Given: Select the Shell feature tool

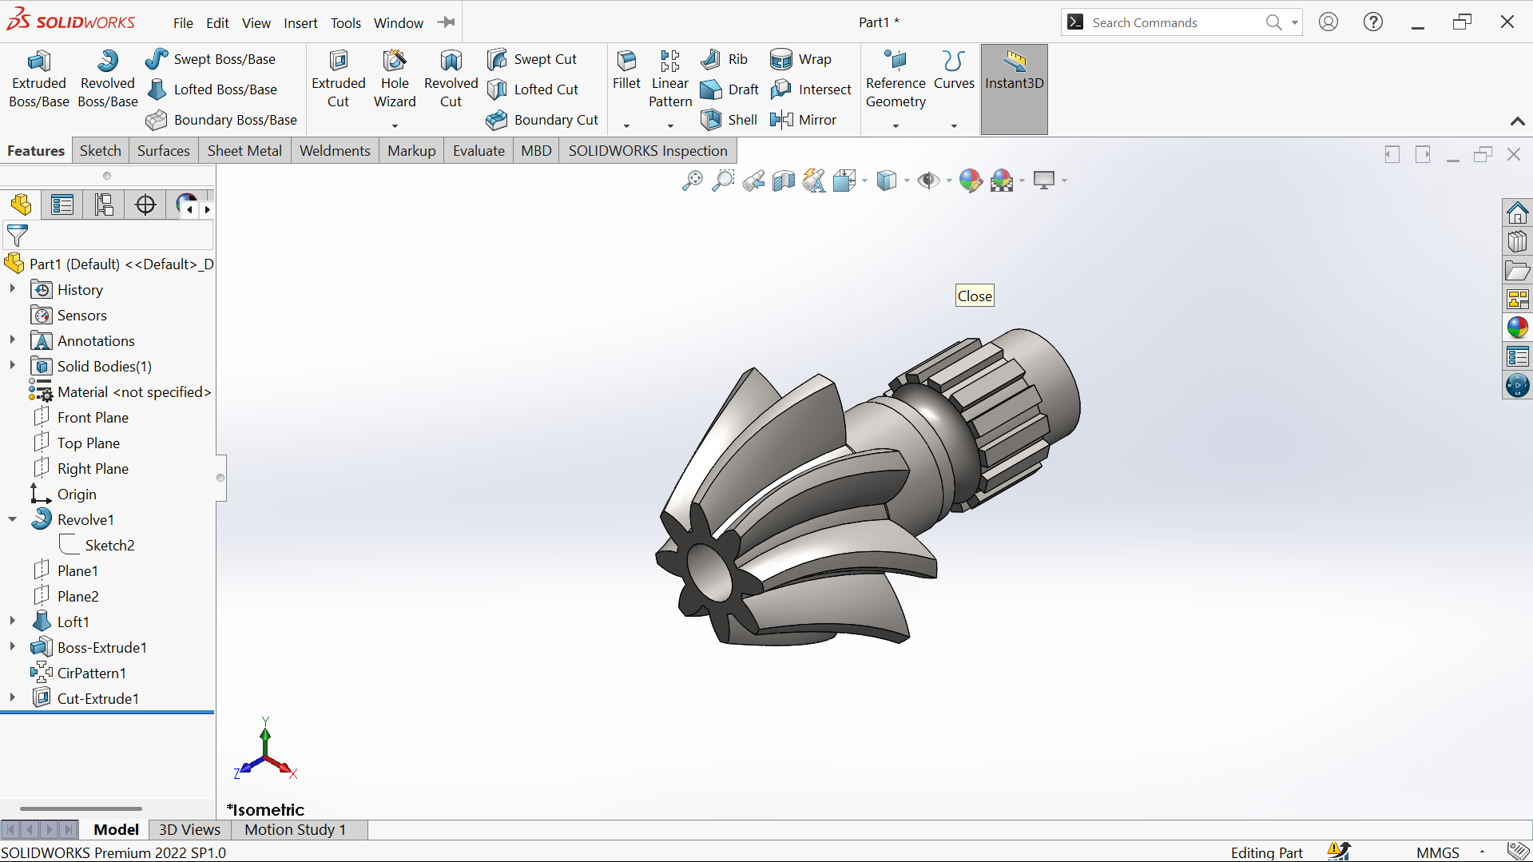Looking at the screenshot, I should (729, 120).
